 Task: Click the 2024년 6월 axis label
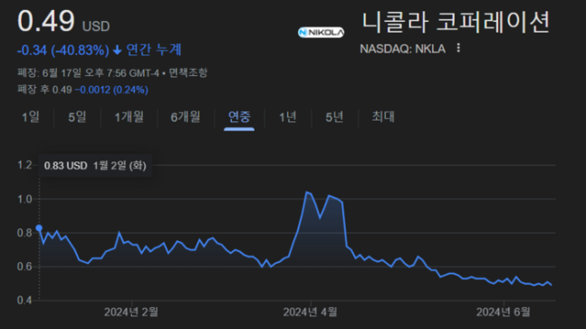point(503,312)
